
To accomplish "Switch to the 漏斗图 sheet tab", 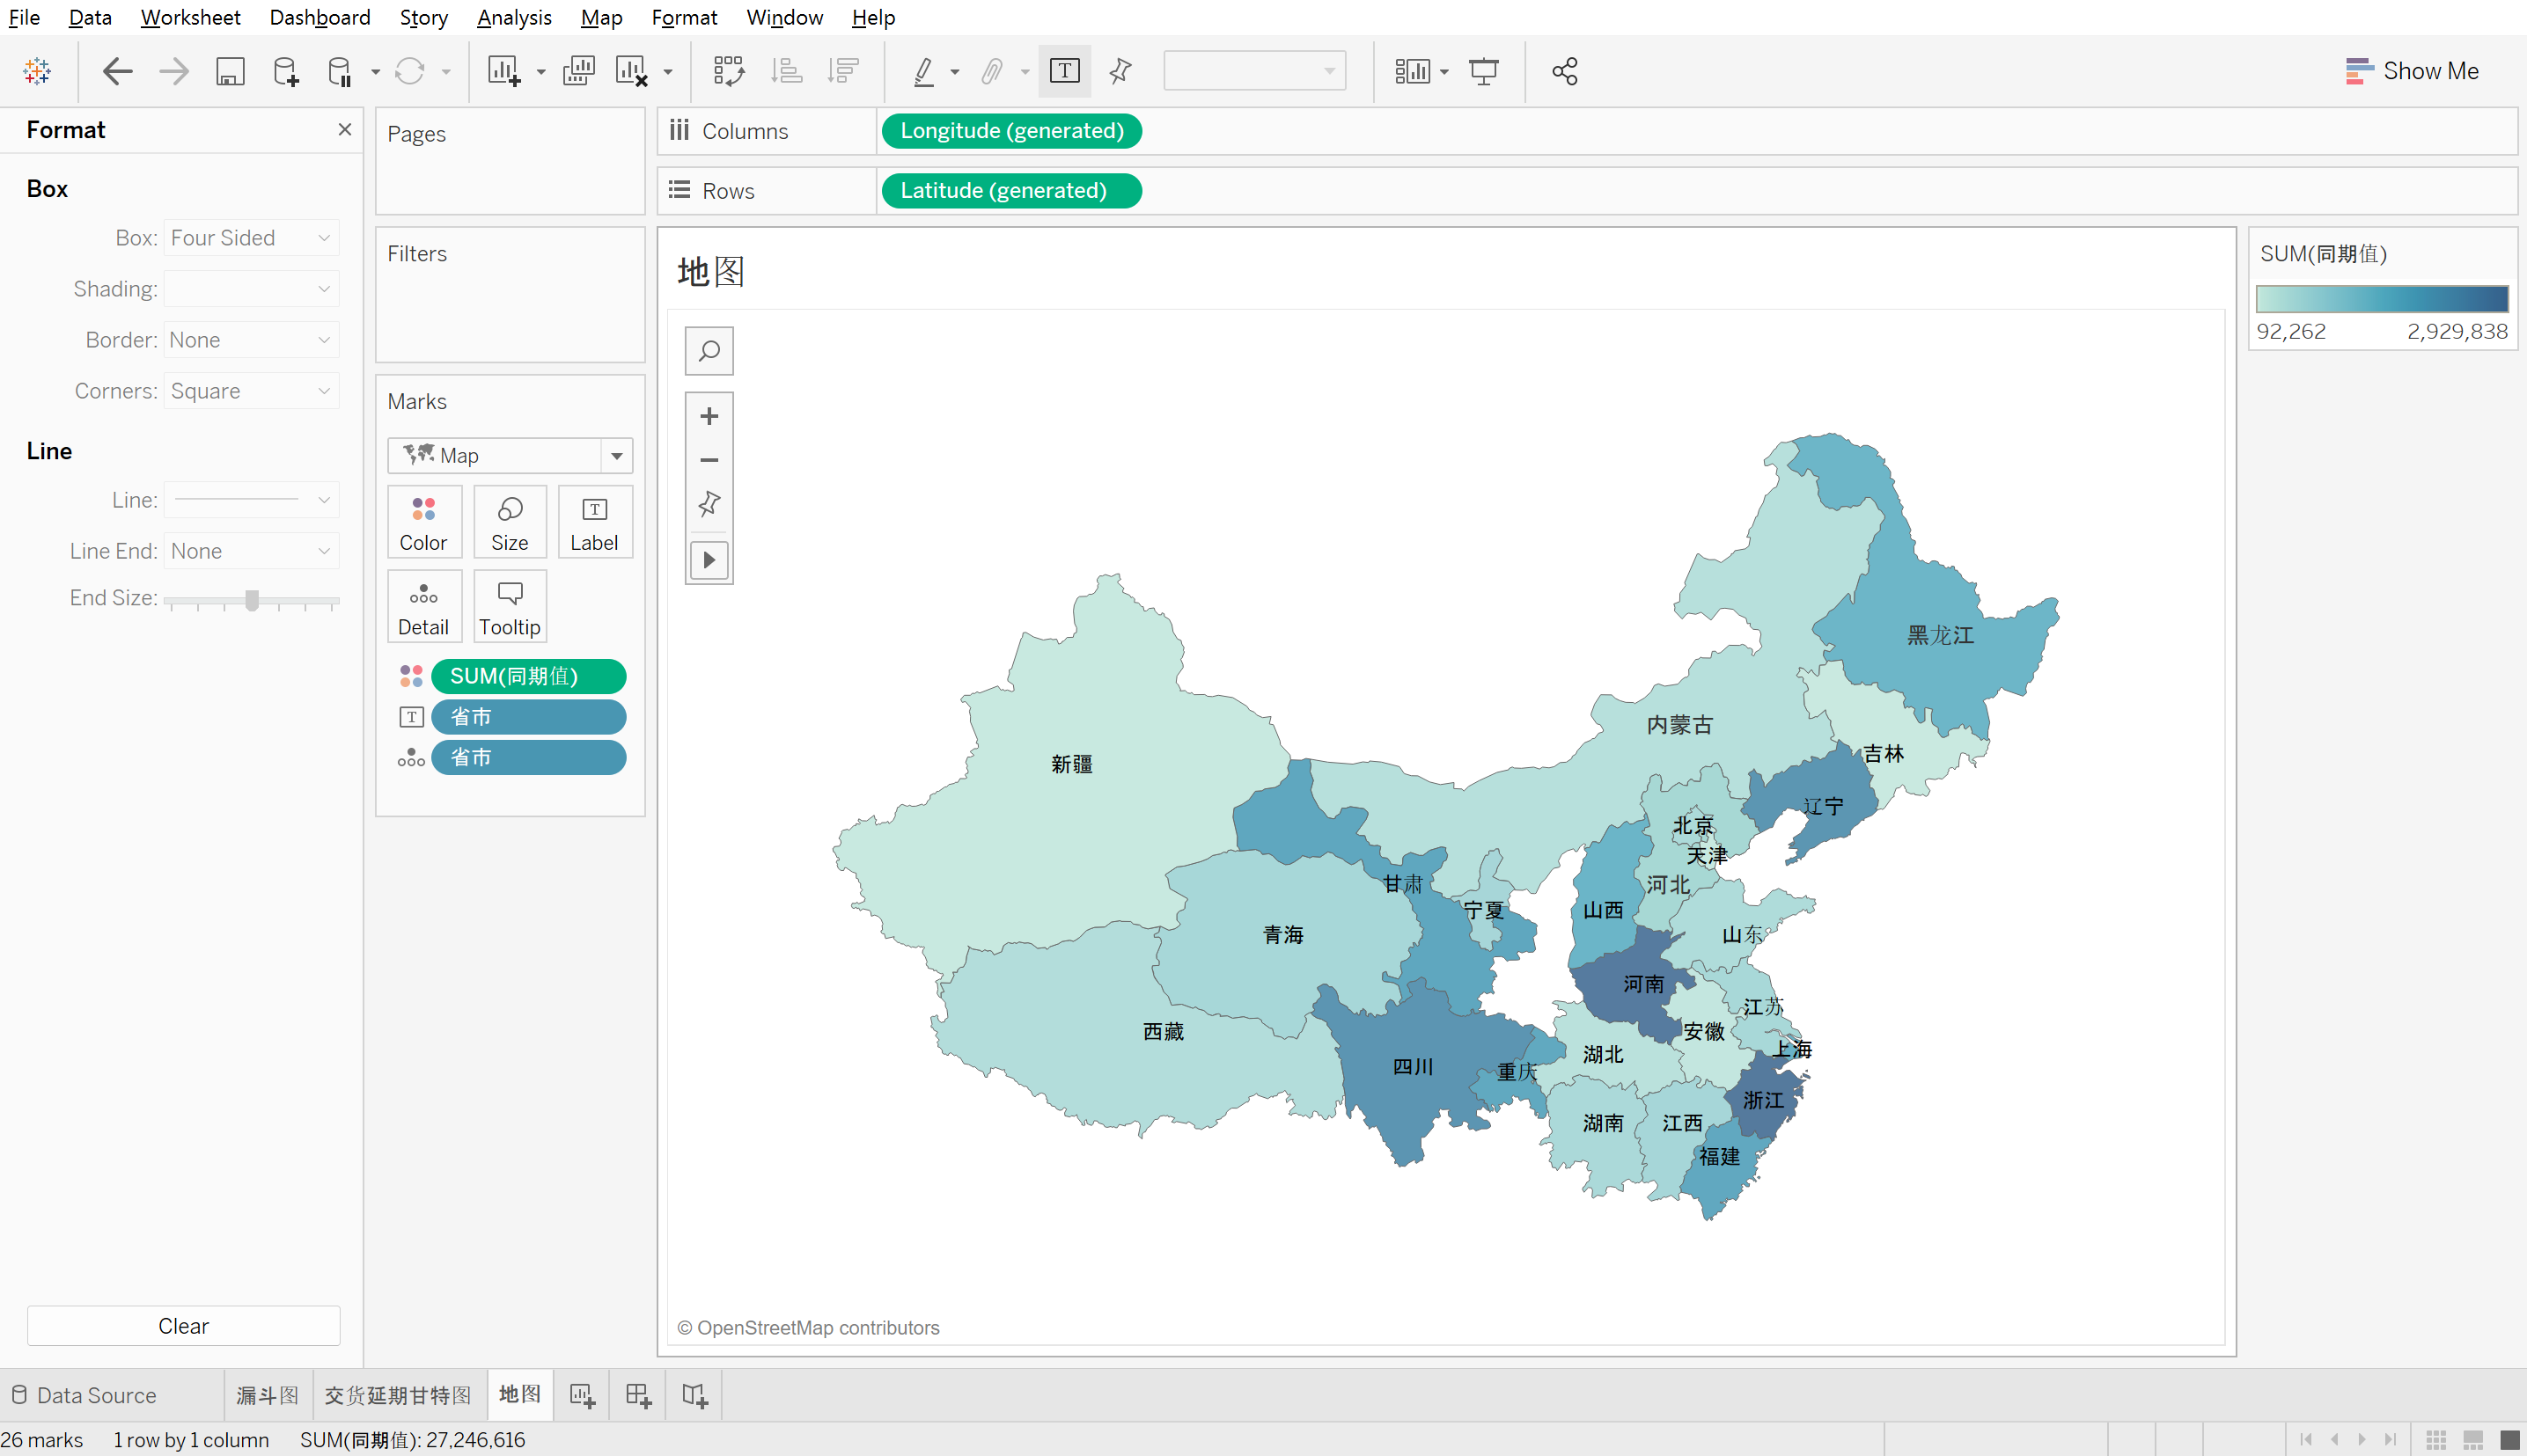I will tap(267, 1395).
